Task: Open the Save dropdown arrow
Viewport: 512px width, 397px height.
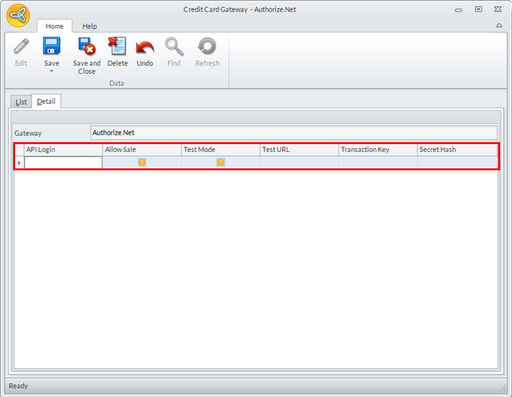Action: point(52,71)
